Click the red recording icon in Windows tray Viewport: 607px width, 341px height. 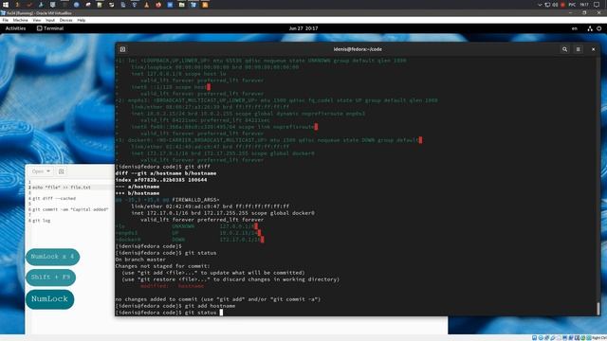562,5
